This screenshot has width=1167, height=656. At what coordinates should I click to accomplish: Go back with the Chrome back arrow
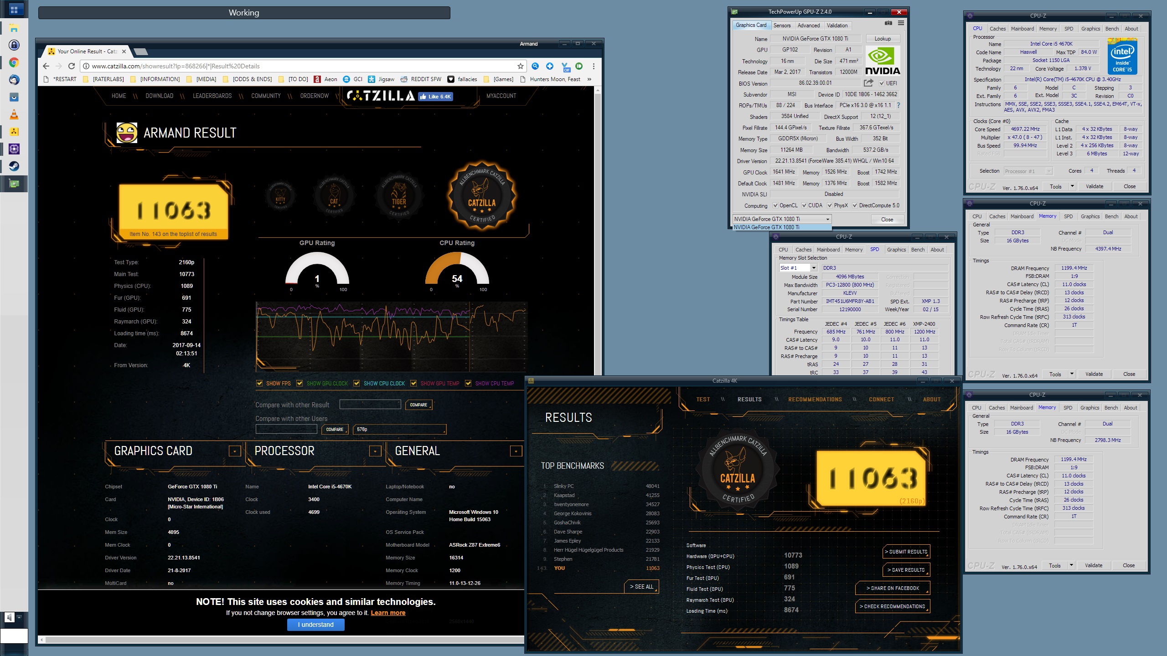pyautogui.click(x=46, y=66)
